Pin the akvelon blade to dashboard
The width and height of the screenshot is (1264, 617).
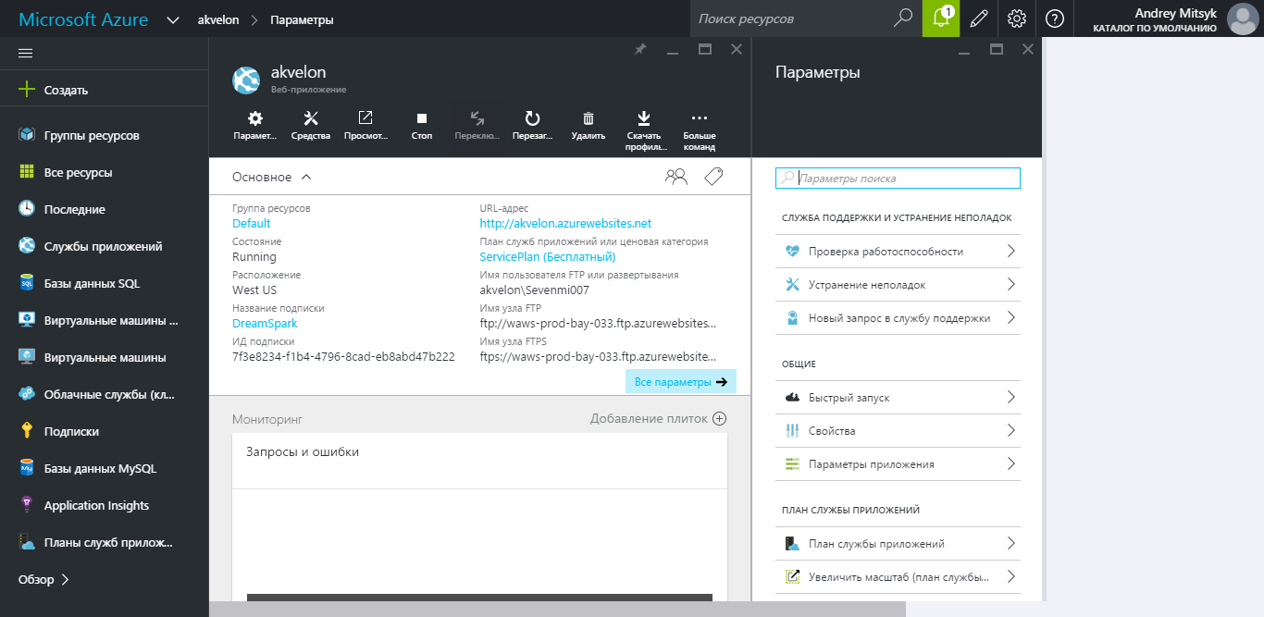coord(639,49)
